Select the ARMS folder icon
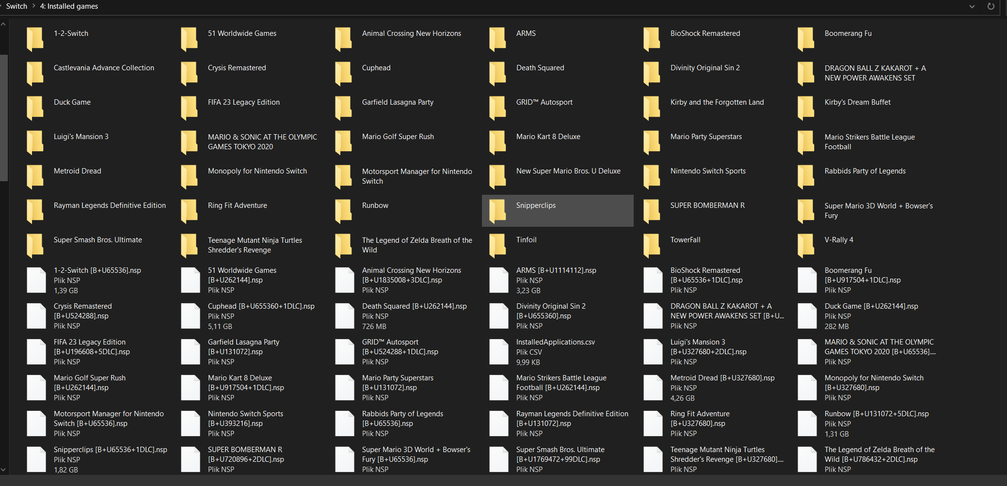The image size is (1007, 486). click(x=498, y=39)
